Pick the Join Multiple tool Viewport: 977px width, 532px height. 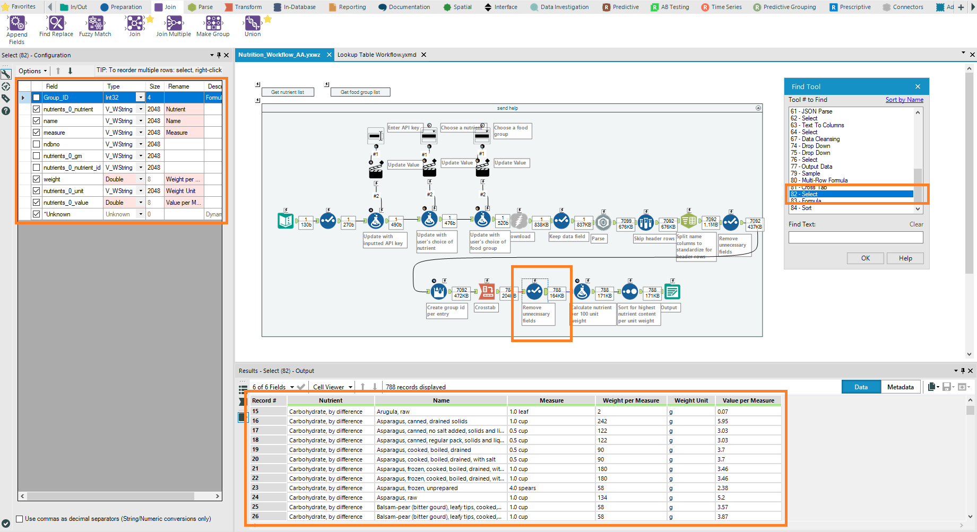(x=174, y=23)
